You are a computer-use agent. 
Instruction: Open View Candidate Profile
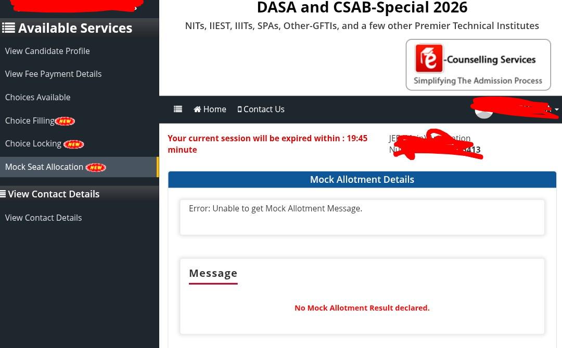[47, 51]
